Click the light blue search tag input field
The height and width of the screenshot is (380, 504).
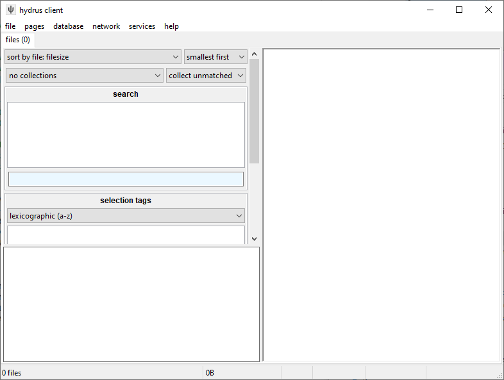pos(126,179)
